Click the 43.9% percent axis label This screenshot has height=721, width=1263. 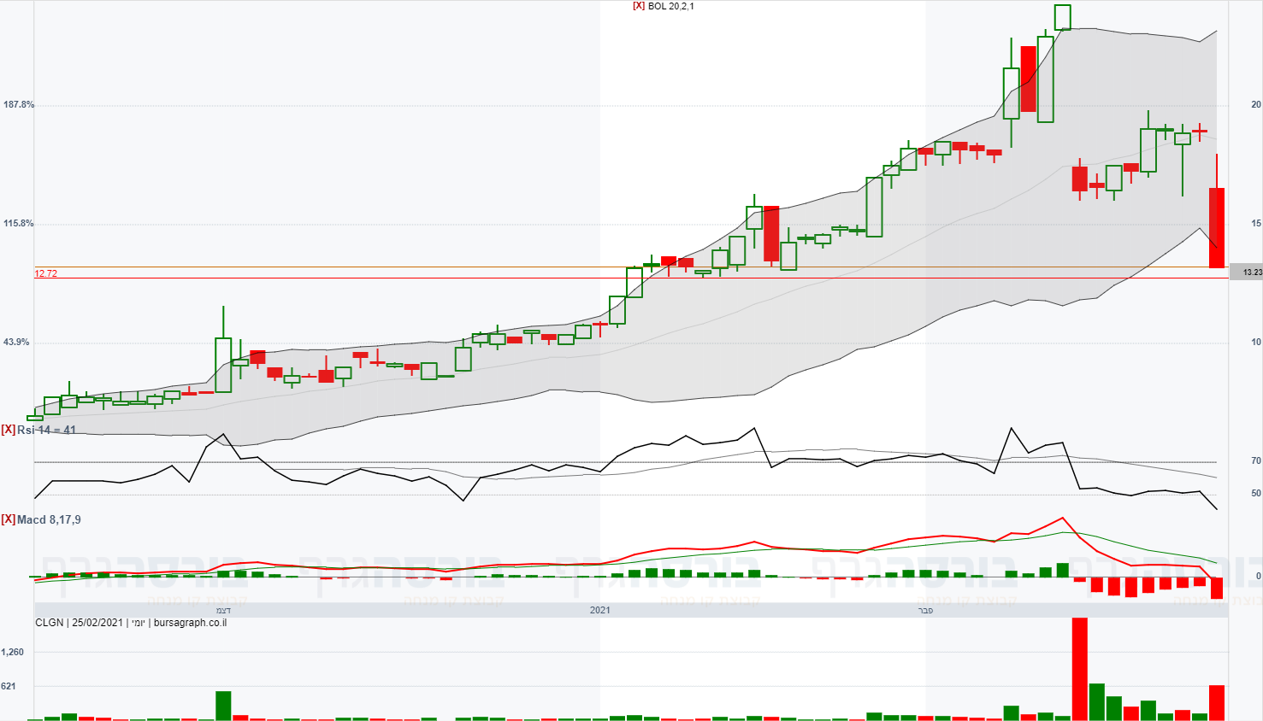16,342
